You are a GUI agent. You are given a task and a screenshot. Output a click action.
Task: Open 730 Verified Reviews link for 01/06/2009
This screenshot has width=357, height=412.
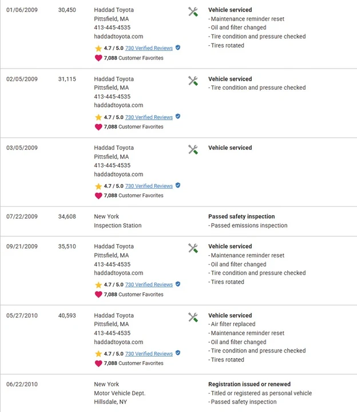[x=149, y=48]
